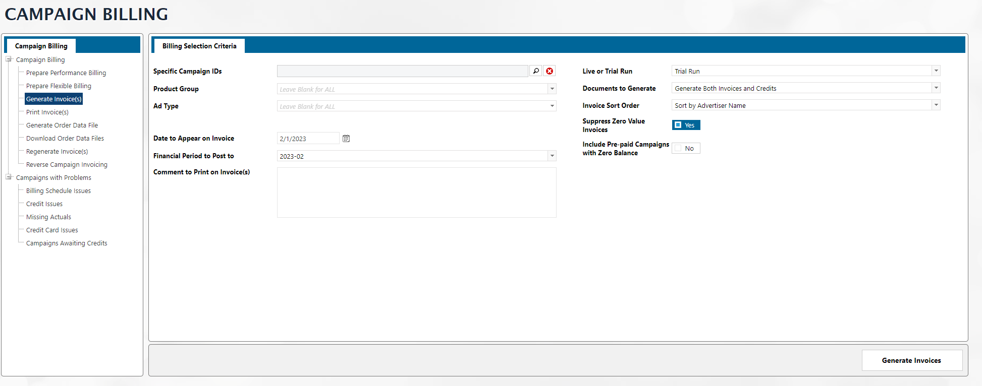Expand Financial Period to Post dropdown
The height and width of the screenshot is (386, 982).
click(552, 156)
